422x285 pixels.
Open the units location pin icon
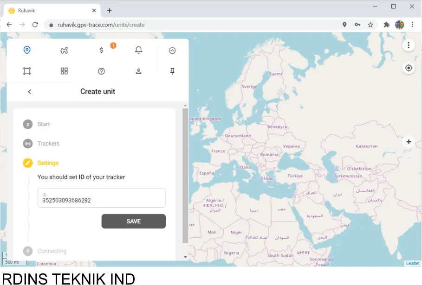click(x=27, y=50)
